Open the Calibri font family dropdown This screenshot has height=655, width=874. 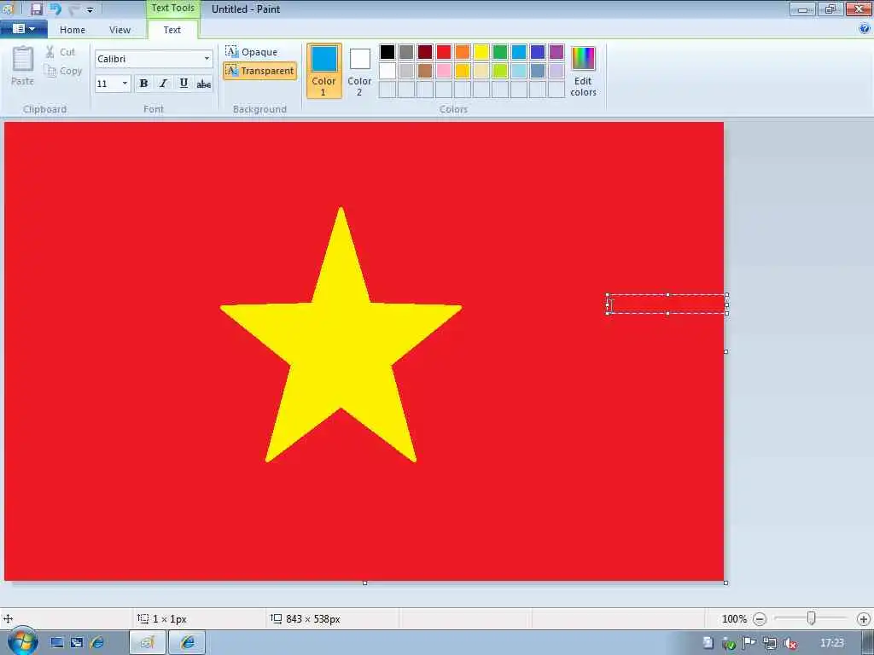tap(207, 59)
